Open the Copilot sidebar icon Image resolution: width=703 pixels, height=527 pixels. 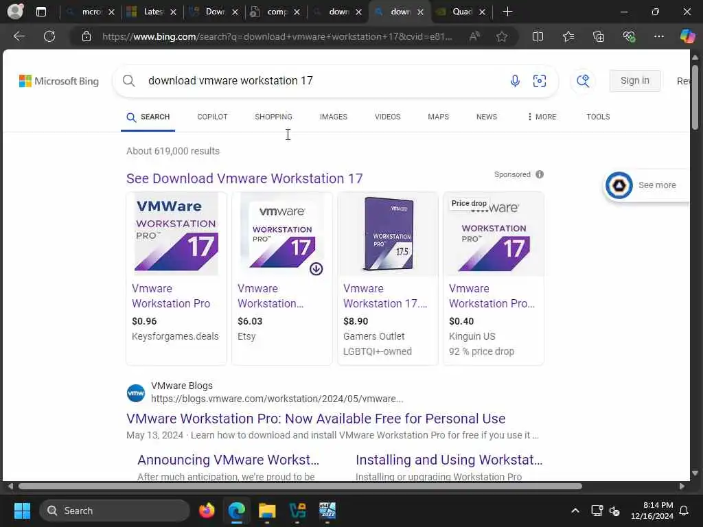[x=687, y=36]
